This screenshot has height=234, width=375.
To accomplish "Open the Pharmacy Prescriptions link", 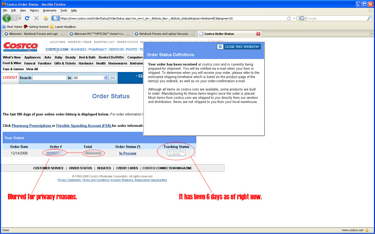I will 31,125.
